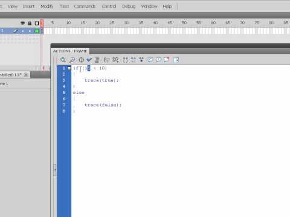Toggle show or hide all layers eye icon

tap(22, 23)
